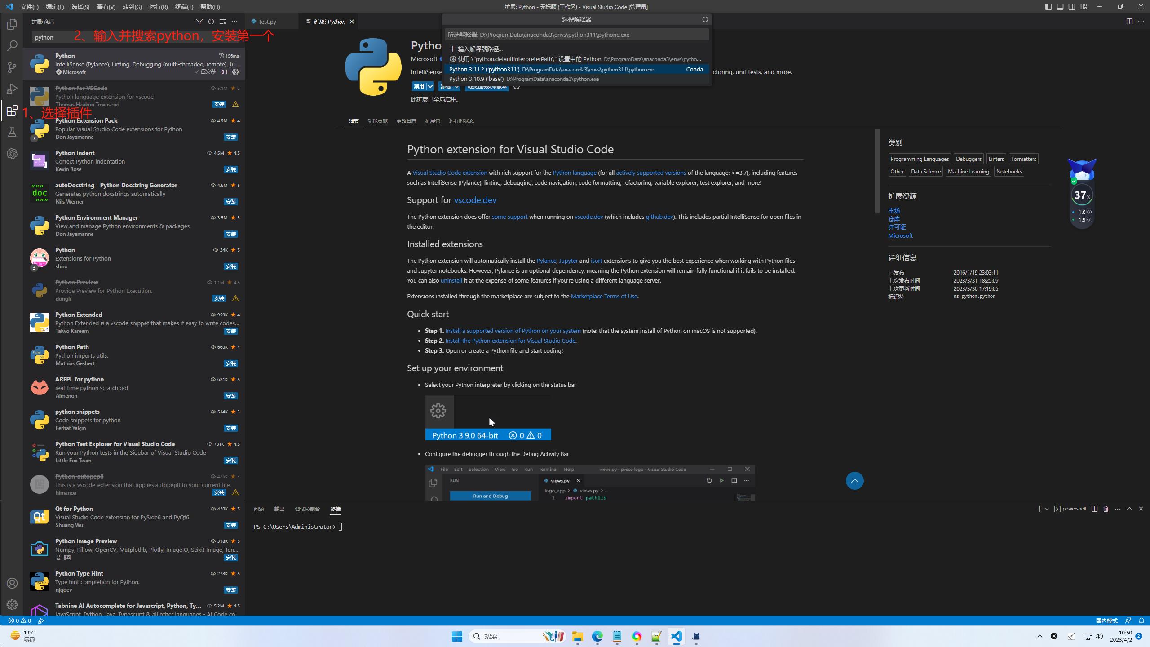Customize layout icon in title bar

tap(1084, 7)
